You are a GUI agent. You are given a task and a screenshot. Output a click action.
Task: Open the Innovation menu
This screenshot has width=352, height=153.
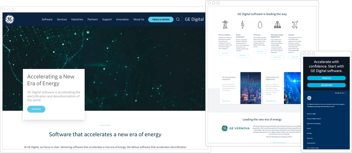(122, 19)
